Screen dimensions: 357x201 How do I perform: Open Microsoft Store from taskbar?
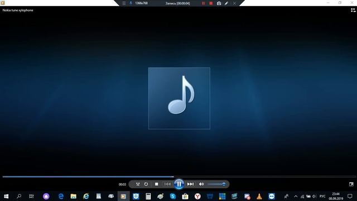[185, 196]
